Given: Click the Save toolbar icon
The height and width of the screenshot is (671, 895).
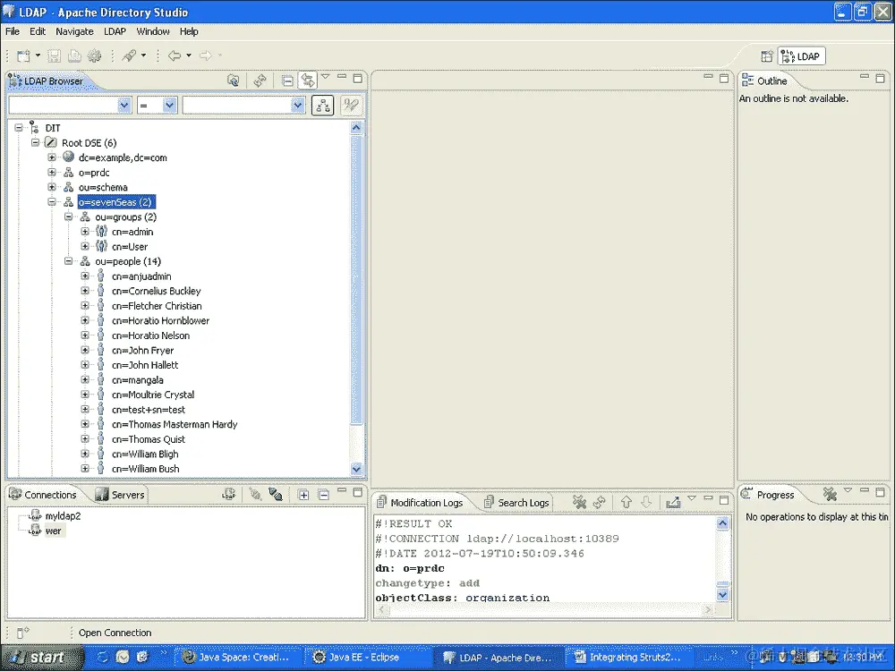Looking at the screenshot, I should click(55, 55).
